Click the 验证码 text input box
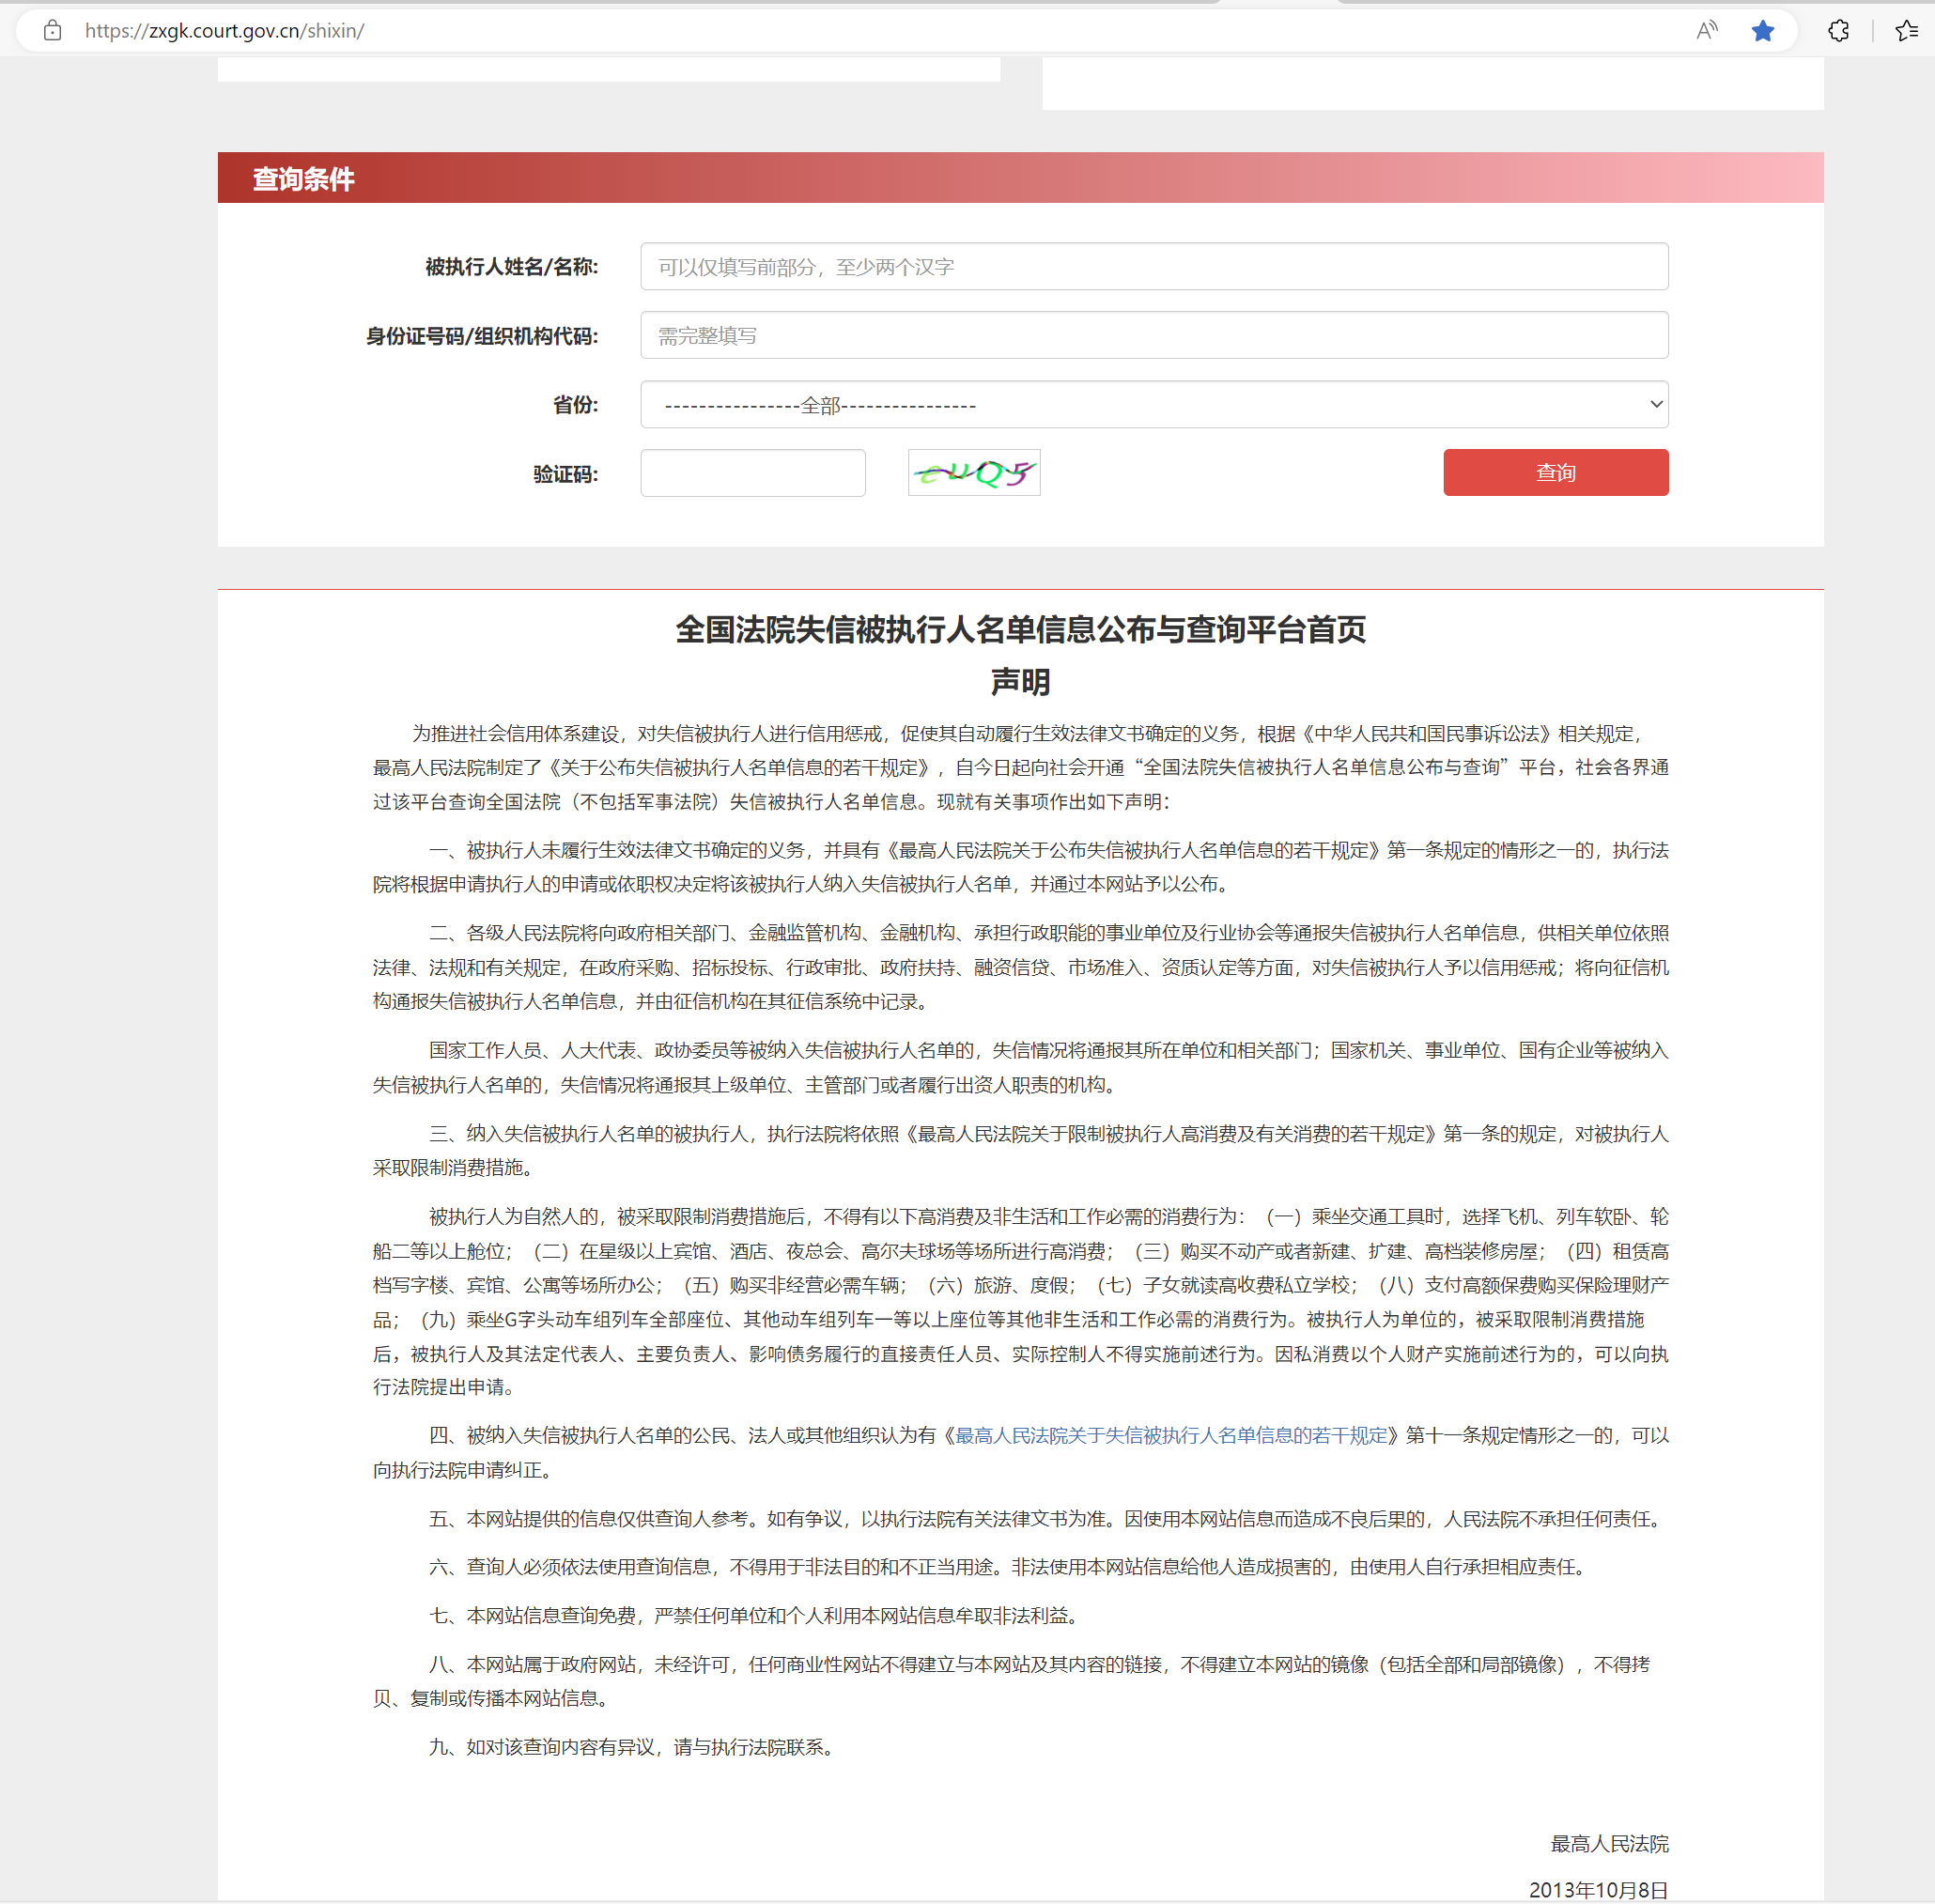Viewport: 1935px width, 1904px height. 752,473
